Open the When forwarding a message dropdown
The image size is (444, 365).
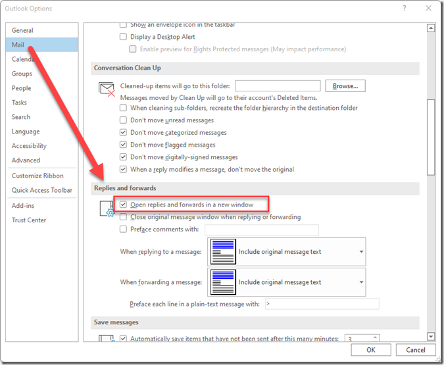[287, 282]
